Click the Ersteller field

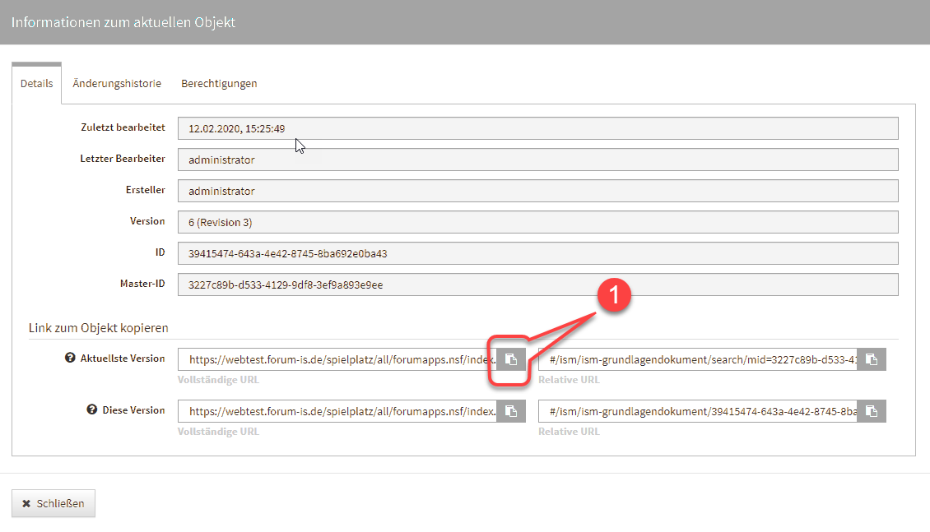coord(537,191)
